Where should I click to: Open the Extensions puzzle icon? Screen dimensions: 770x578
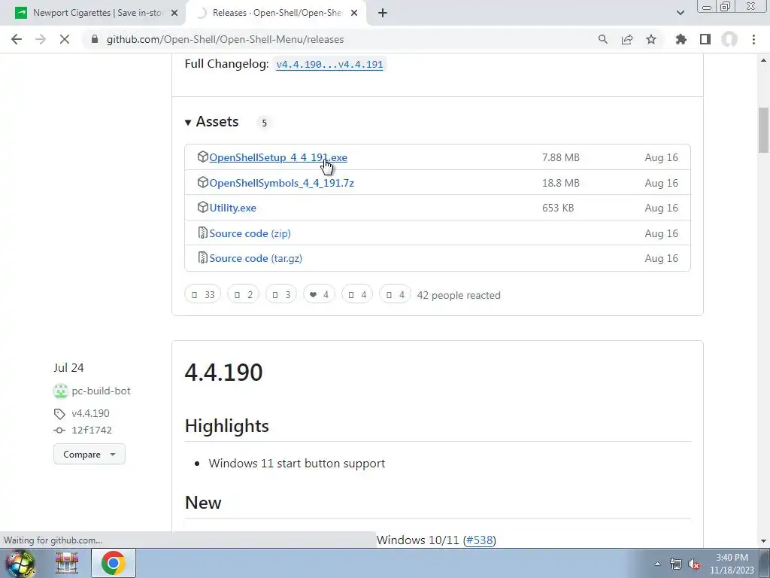681,39
